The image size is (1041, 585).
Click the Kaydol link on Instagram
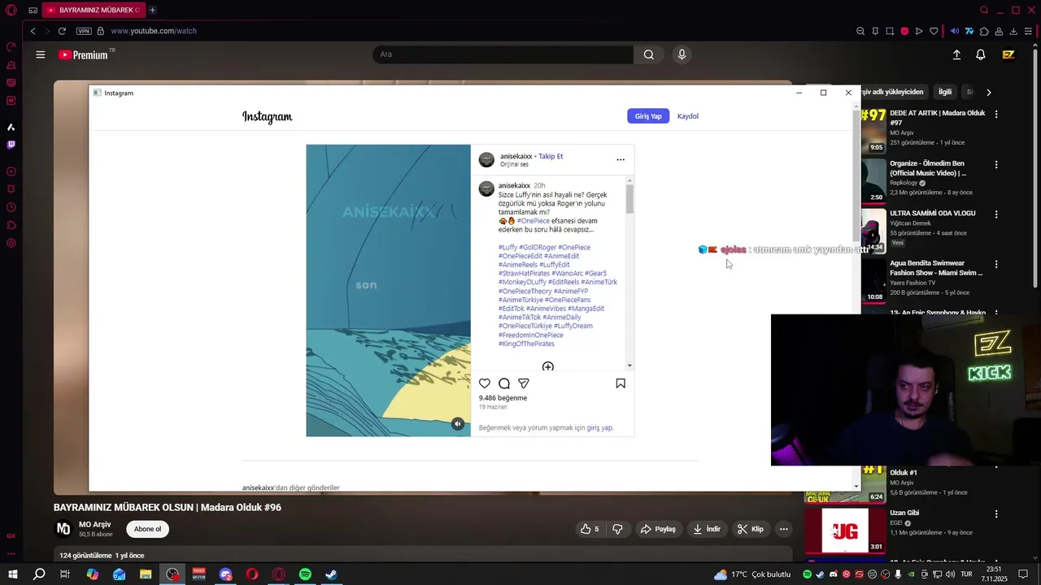click(x=688, y=116)
